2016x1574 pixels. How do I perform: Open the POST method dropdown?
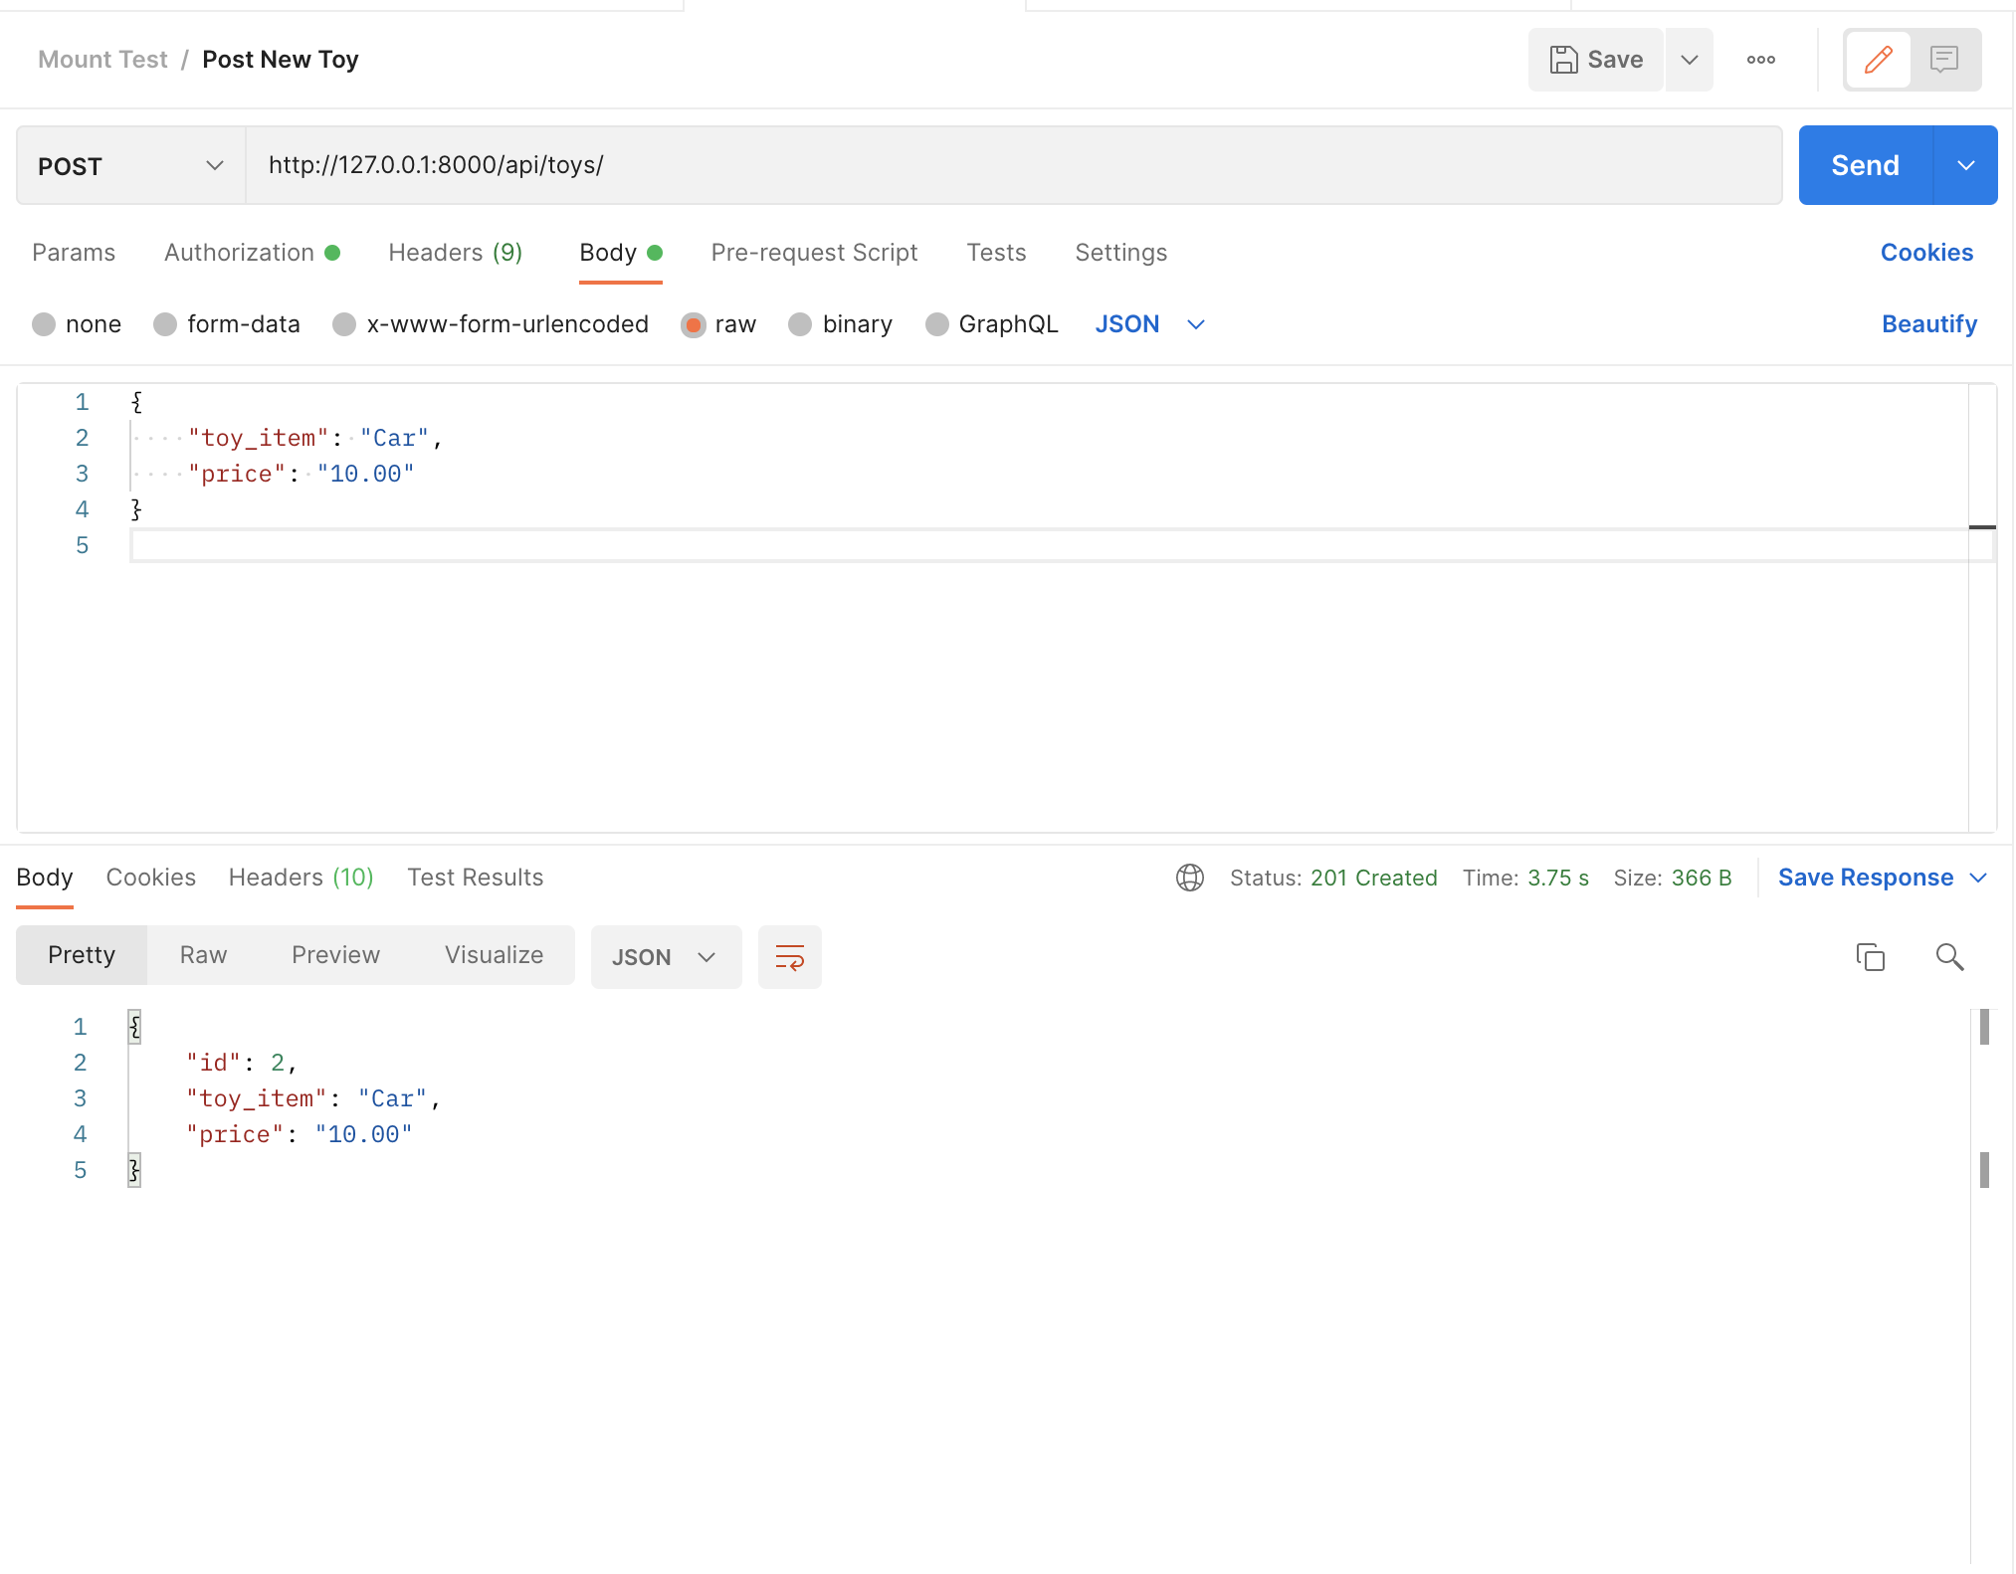tap(130, 166)
